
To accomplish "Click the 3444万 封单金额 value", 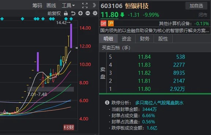I will (x=150, y=109).
